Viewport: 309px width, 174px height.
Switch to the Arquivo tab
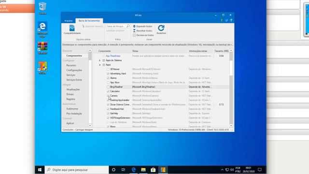(69, 21)
